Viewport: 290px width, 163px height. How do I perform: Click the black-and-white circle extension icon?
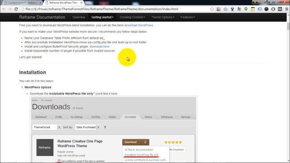[x=273, y=9]
